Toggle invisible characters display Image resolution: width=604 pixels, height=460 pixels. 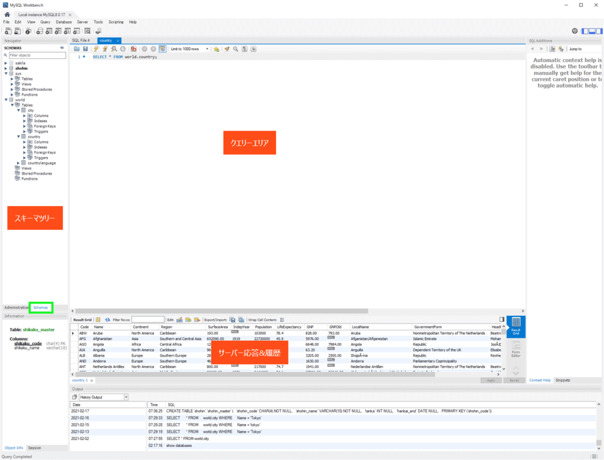point(244,49)
